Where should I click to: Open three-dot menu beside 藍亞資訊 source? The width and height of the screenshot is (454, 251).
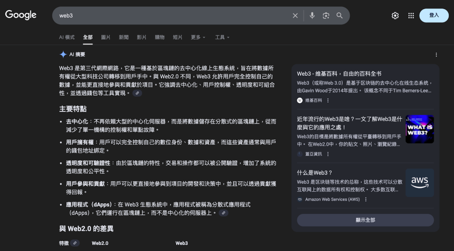(328, 154)
